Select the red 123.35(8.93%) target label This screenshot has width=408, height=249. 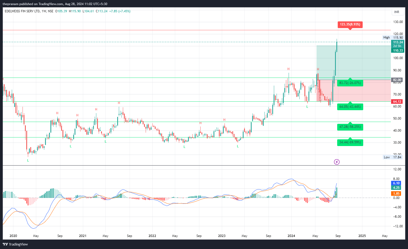[350, 25]
